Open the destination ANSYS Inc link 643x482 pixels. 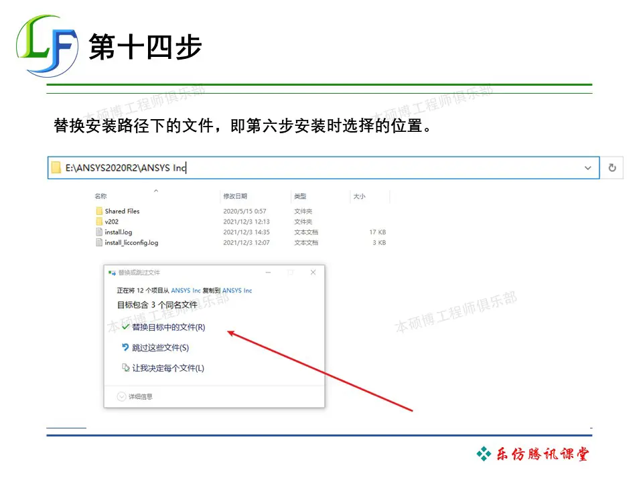coord(237,291)
